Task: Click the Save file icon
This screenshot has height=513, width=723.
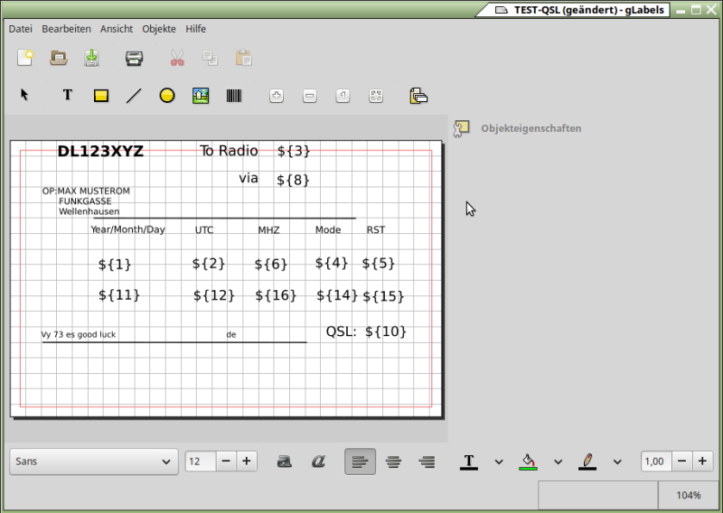Action: pyautogui.click(x=91, y=59)
